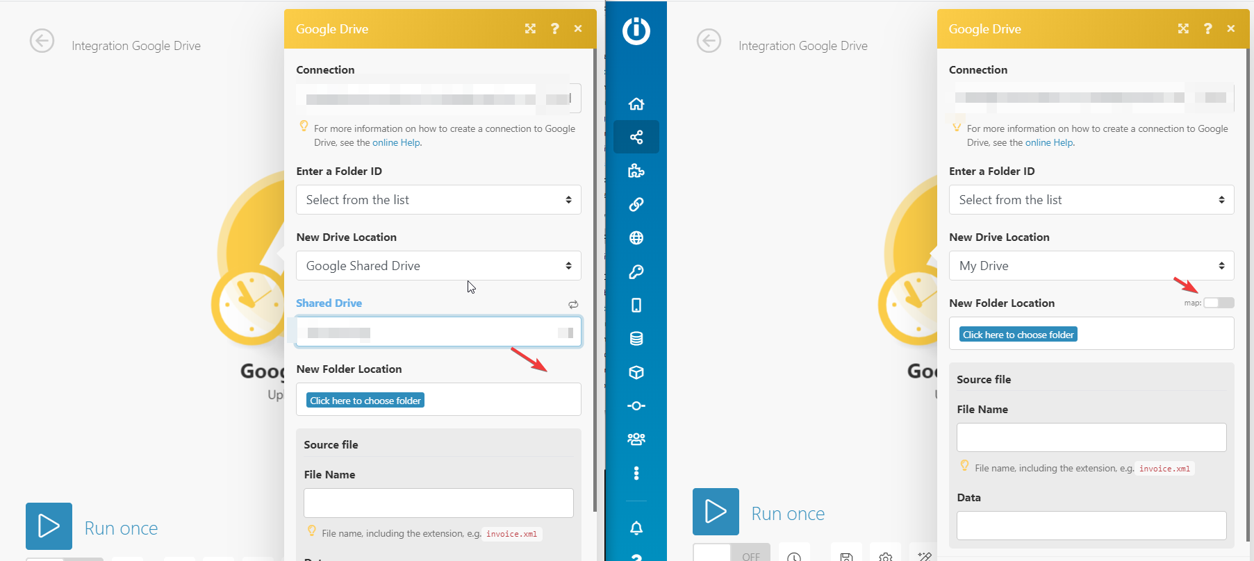Screen dimensions: 1254x561
Task: Open scenario settings gear icon
Action: (885, 555)
